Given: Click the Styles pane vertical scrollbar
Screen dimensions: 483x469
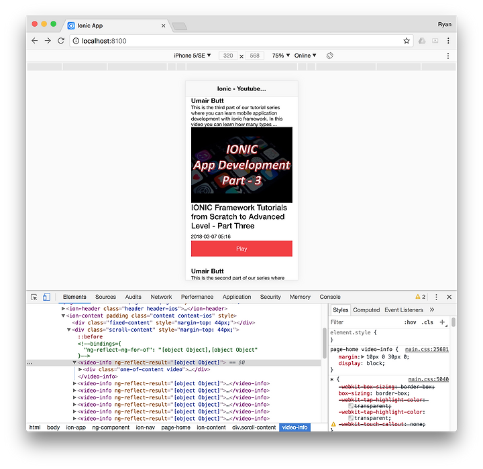Looking at the screenshot, I should coord(453,322).
